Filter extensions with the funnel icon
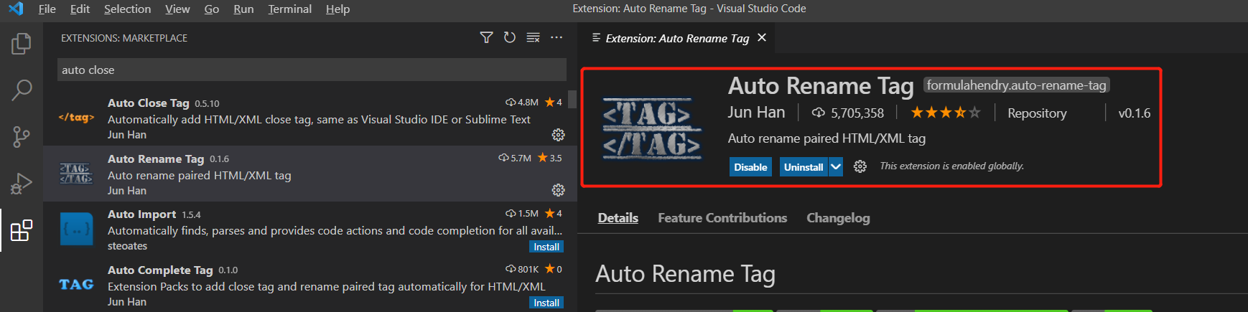The height and width of the screenshot is (312, 1248). [486, 37]
